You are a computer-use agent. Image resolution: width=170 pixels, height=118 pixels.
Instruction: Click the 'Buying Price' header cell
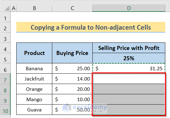pyautogui.click(x=72, y=53)
